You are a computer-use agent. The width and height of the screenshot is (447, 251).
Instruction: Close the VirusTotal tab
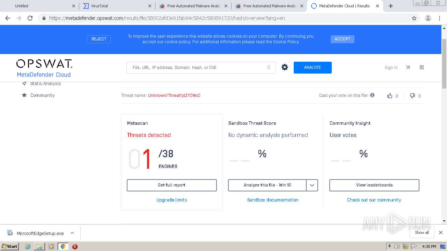coord(149,6)
